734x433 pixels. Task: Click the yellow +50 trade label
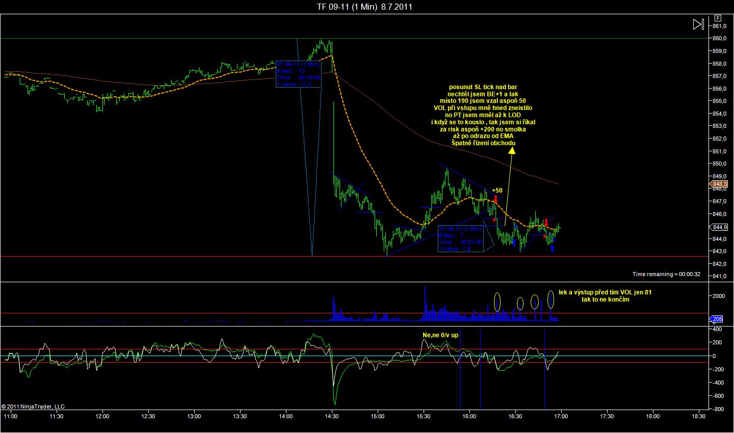coord(497,190)
